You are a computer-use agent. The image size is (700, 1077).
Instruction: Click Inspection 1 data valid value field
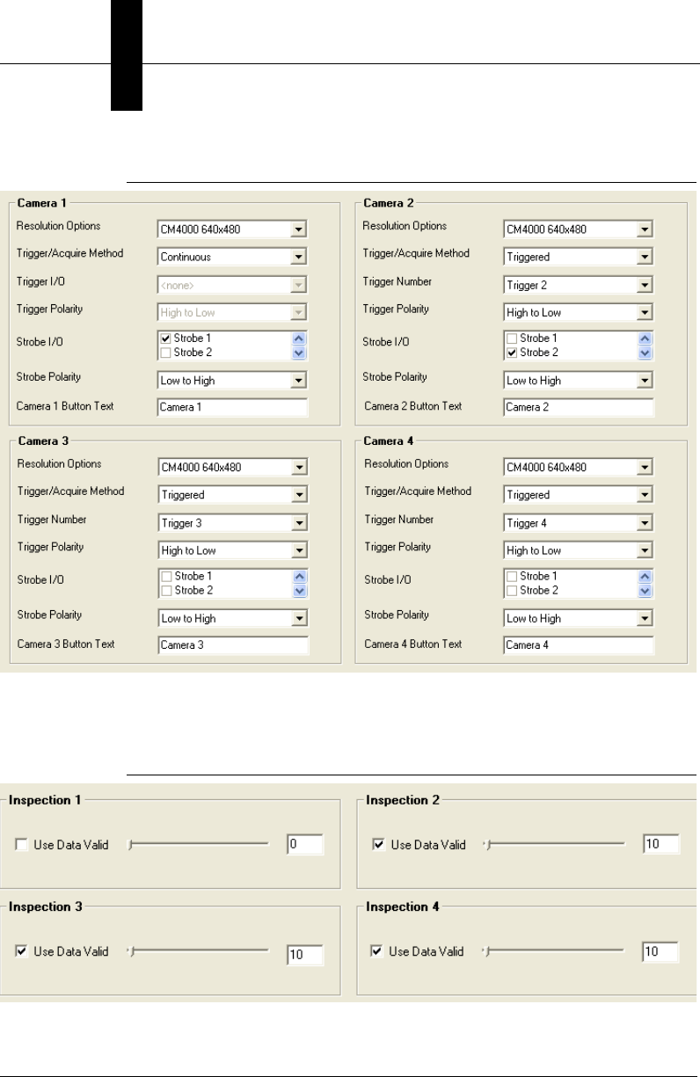305,845
